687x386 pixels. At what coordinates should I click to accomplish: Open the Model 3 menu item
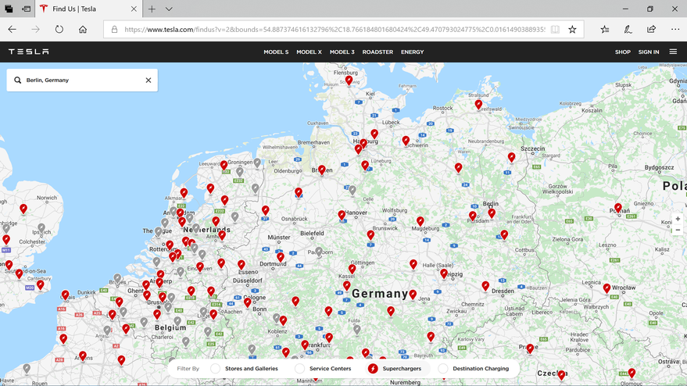342,52
